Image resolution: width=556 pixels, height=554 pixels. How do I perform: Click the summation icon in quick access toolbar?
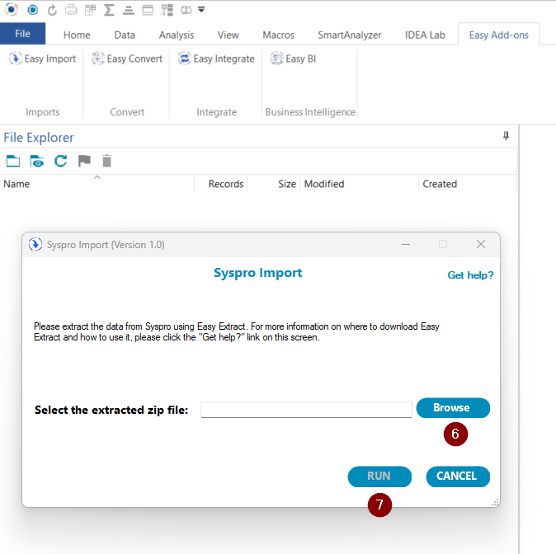tap(109, 10)
